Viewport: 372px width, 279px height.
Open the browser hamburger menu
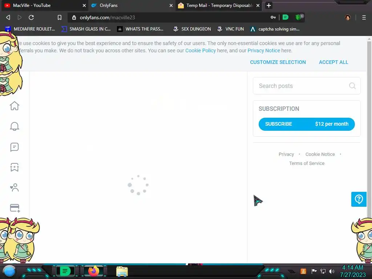(364, 17)
